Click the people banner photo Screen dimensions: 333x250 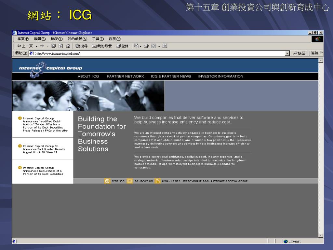tap(88, 96)
